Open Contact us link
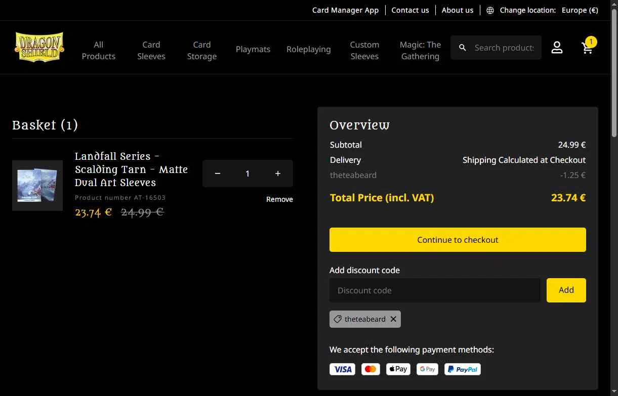Screen dimensions: 618x396 point(410,10)
